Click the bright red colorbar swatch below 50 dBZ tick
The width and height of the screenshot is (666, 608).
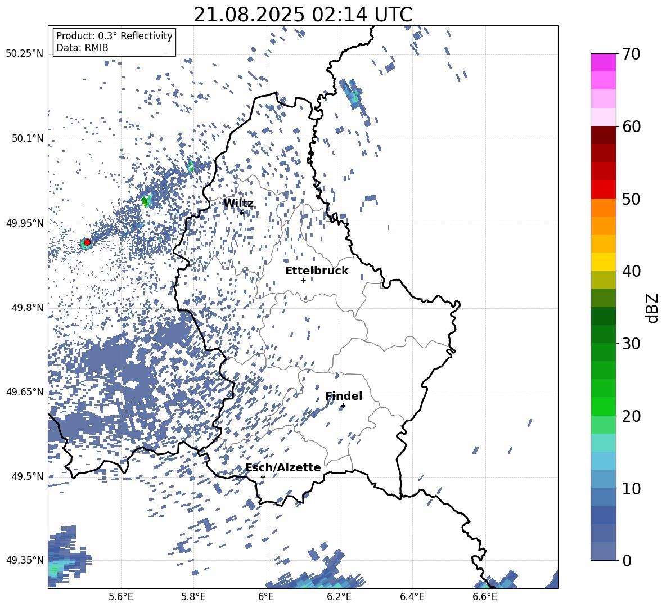coord(603,190)
